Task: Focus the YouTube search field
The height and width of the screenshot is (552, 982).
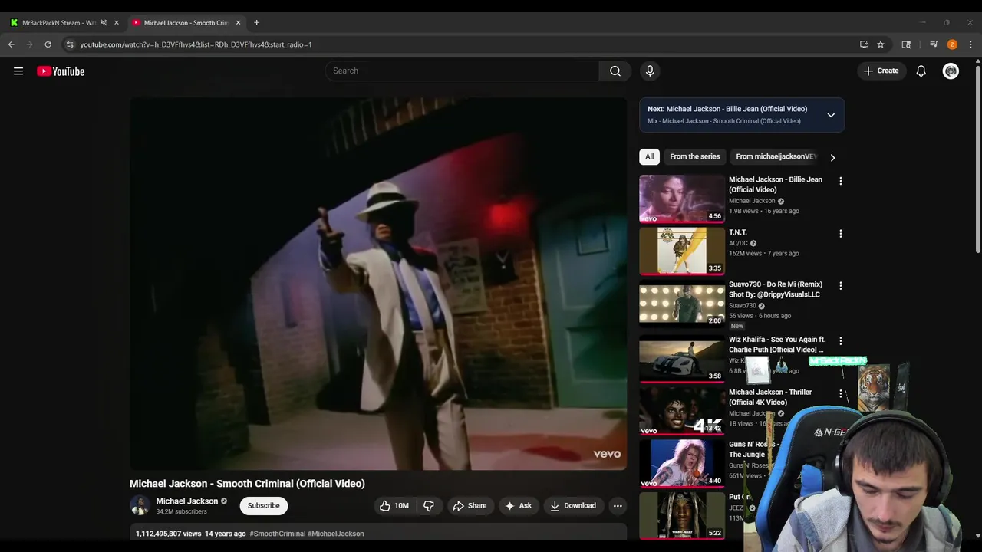Action: (462, 71)
